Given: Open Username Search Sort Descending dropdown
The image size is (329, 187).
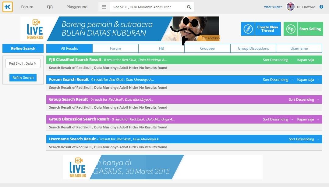Looking at the screenshot, I should pyautogui.click(x=304, y=139).
